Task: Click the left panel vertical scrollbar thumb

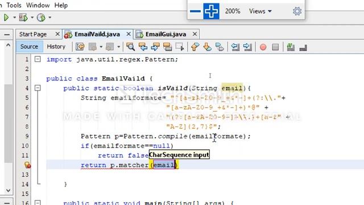Action: [x=8, y=123]
